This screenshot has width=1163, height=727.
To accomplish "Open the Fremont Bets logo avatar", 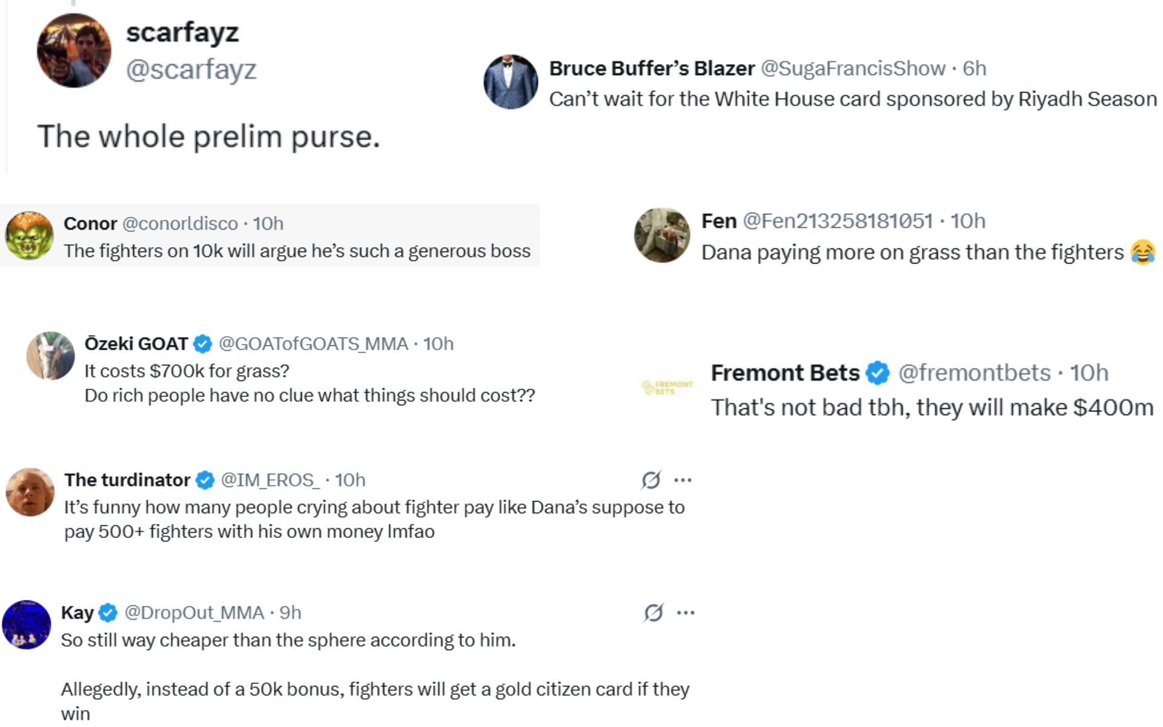I will tap(667, 387).
